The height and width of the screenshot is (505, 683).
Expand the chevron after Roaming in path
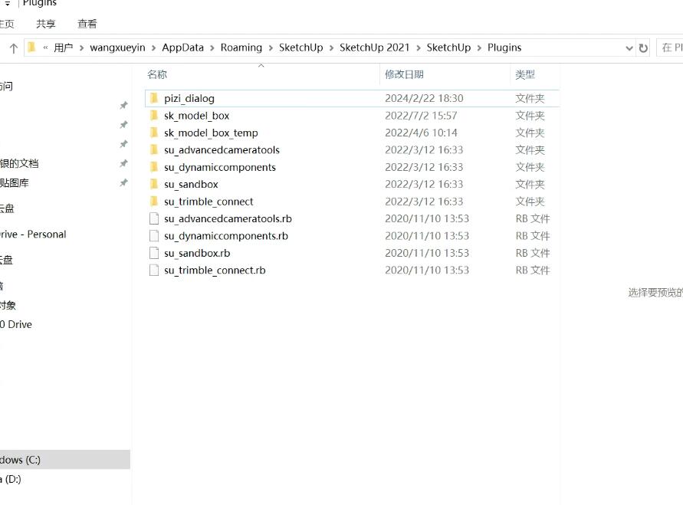pyautogui.click(x=270, y=48)
